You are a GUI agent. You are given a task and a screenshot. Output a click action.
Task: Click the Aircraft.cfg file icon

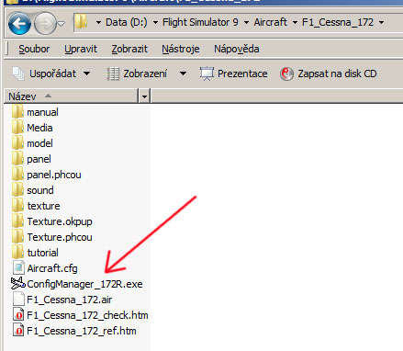(x=18, y=268)
